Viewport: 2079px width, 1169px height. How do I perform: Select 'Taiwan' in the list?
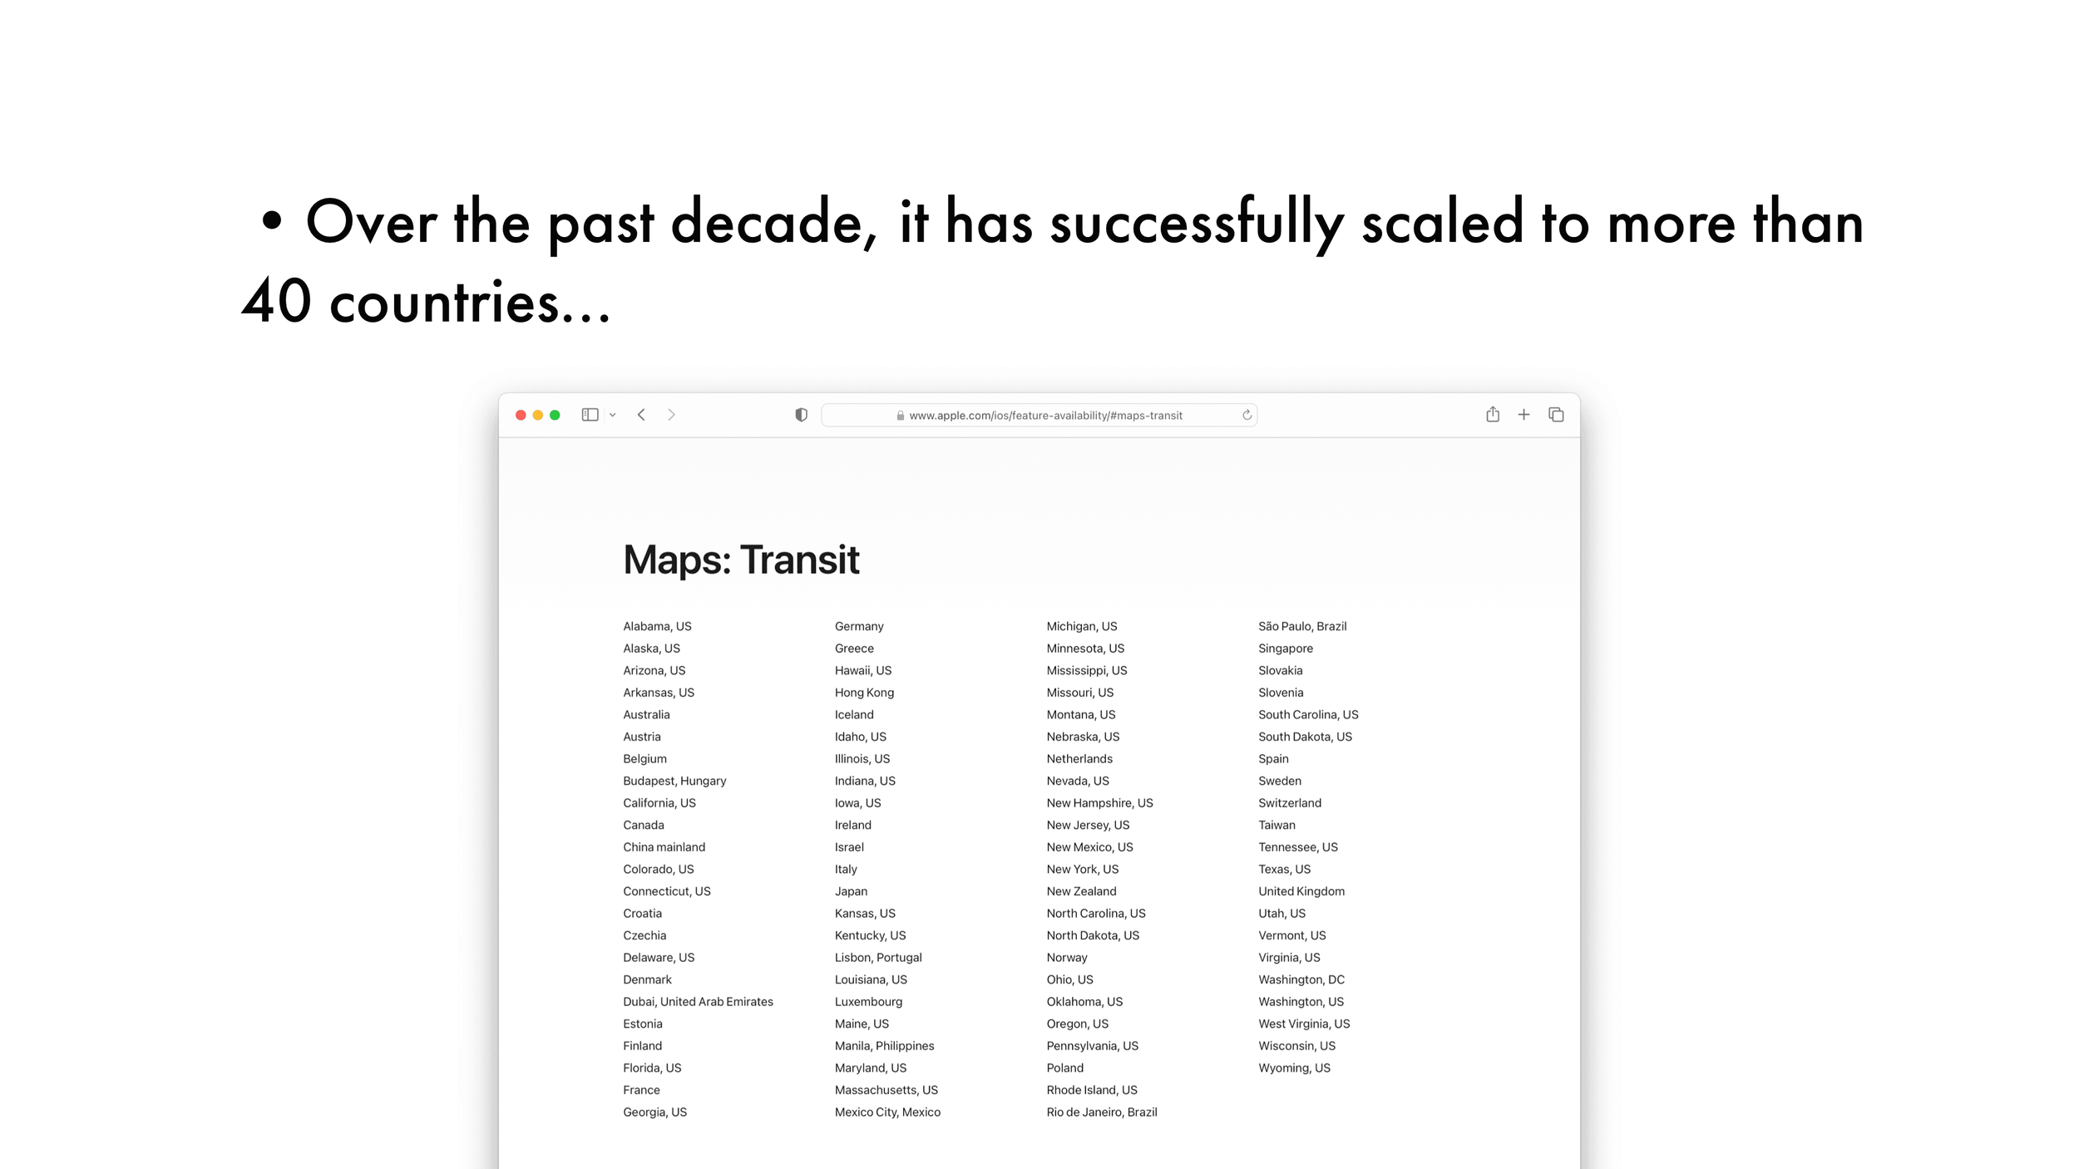[x=1277, y=825]
